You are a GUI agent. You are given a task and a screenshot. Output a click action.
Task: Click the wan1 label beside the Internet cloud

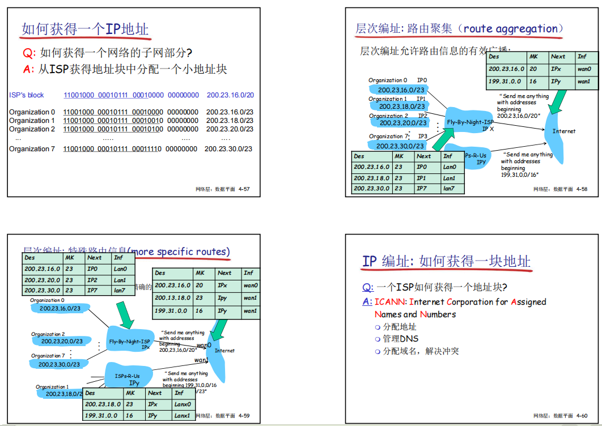point(201,360)
